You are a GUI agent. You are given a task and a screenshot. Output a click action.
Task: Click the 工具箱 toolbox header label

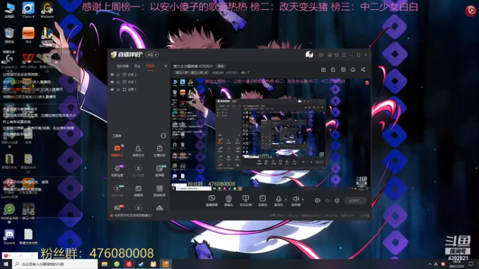117,136
